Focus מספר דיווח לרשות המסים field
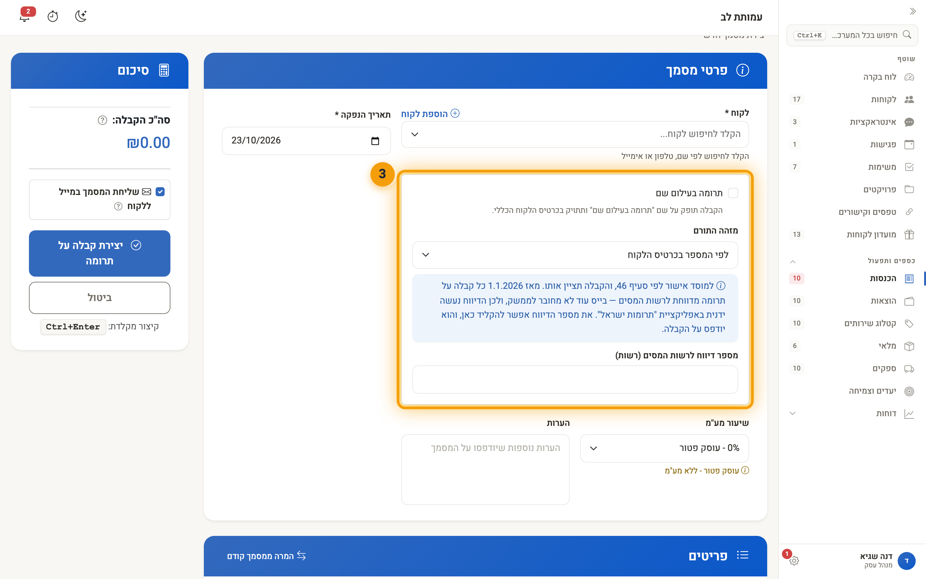The height and width of the screenshot is (579, 926). click(x=575, y=380)
